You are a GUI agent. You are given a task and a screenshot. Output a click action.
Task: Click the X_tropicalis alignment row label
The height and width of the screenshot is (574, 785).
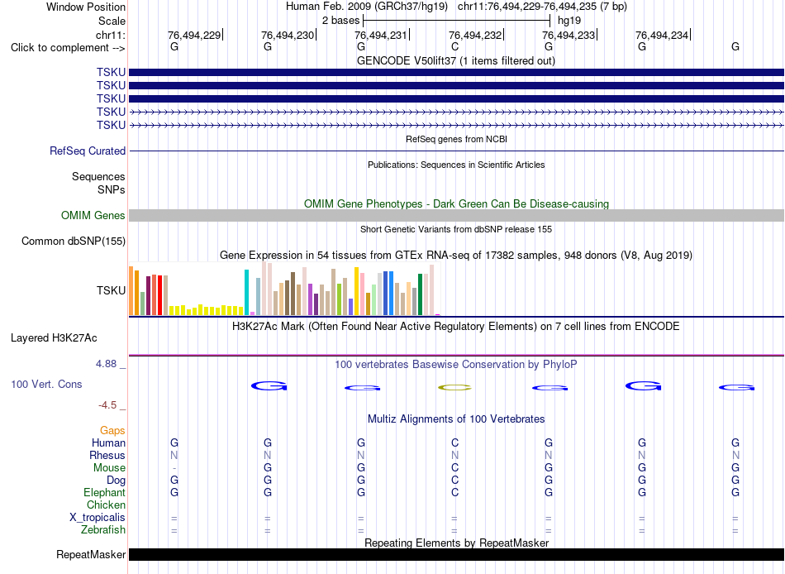pyautogui.click(x=98, y=518)
